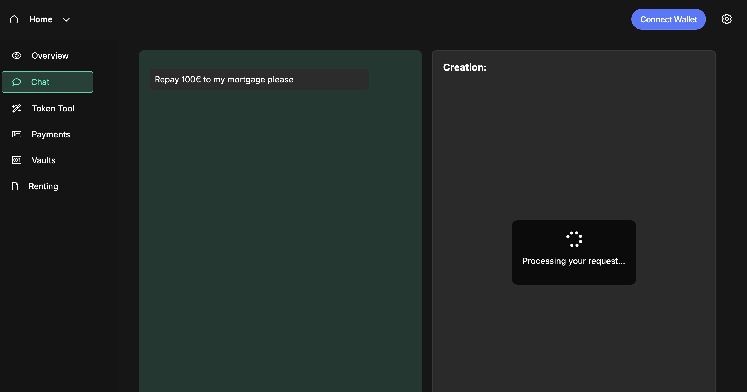Click the Creation panel heading
This screenshot has width=747, height=392.
(465, 67)
